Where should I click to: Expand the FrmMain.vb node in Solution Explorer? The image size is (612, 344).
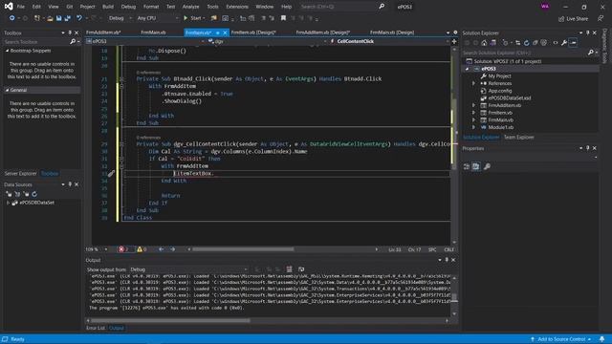pyautogui.click(x=474, y=119)
